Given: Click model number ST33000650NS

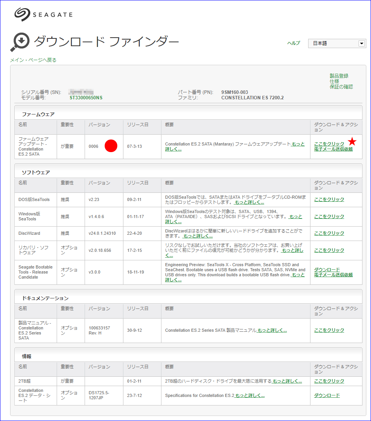Looking at the screenshot, I should tap(86, 98).
